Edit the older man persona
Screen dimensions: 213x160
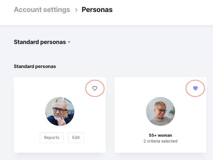(x=76, y=137)
